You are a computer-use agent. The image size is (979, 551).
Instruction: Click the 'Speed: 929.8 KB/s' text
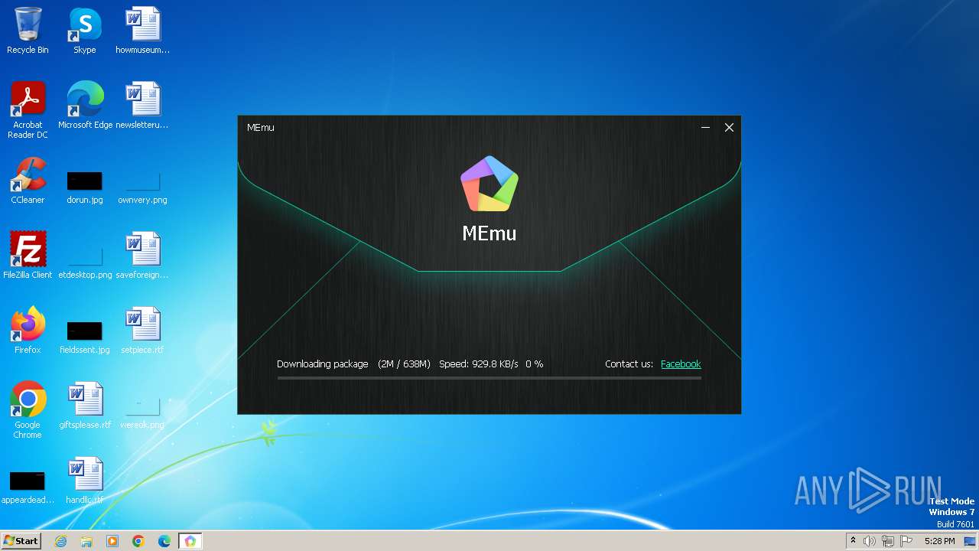479,364
